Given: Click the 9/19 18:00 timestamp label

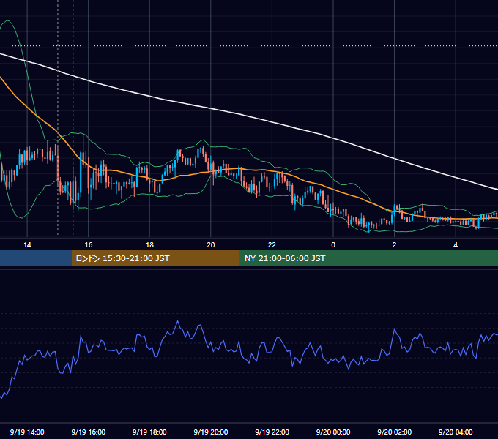Looking at the screenshot, I should (149, 432).
